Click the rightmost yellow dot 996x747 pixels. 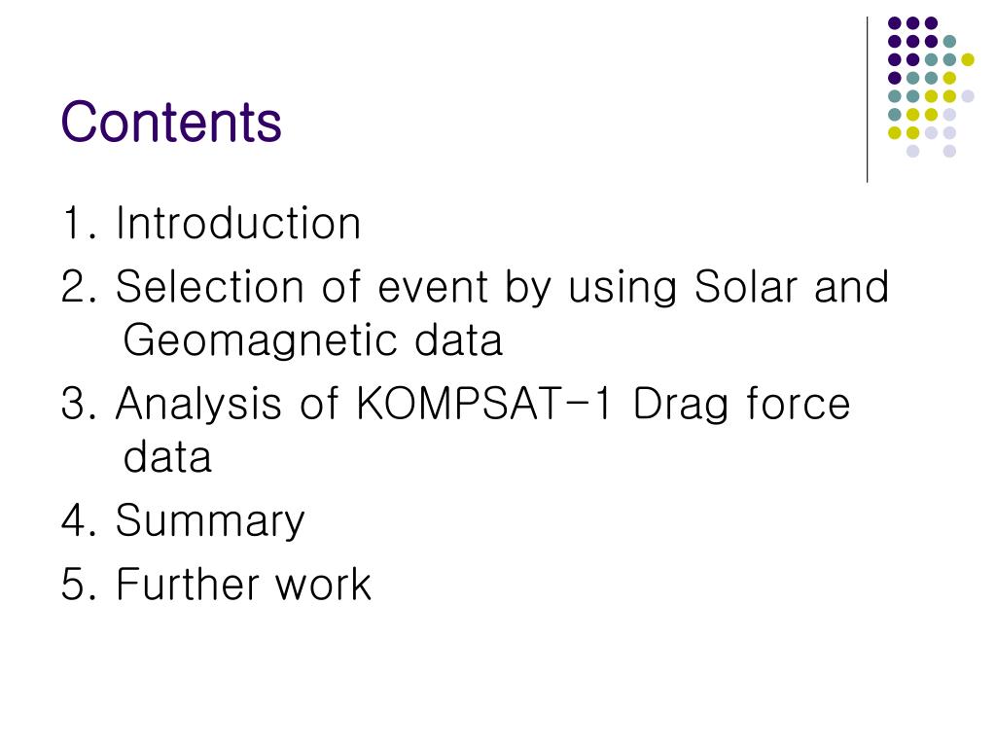(x=968, y=59)
